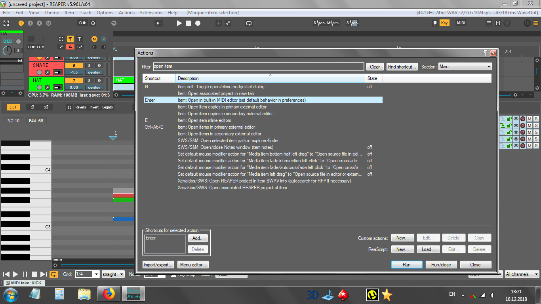Open the Calculator from the Windows taskbar
The width and height of the screenshot is (541, 304).
click(60, 294)
